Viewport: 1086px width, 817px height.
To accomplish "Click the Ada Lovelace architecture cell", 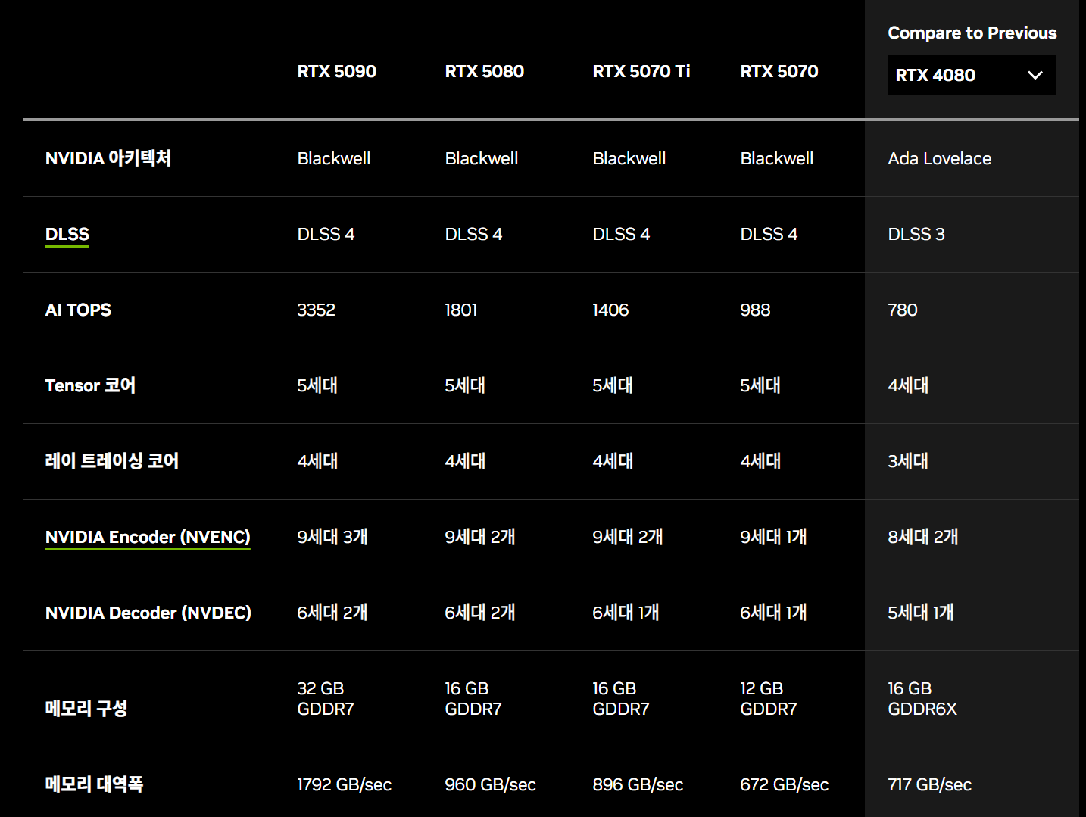I will (940, 158).
